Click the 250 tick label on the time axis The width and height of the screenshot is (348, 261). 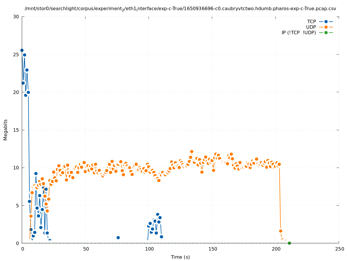pos(339,249)
